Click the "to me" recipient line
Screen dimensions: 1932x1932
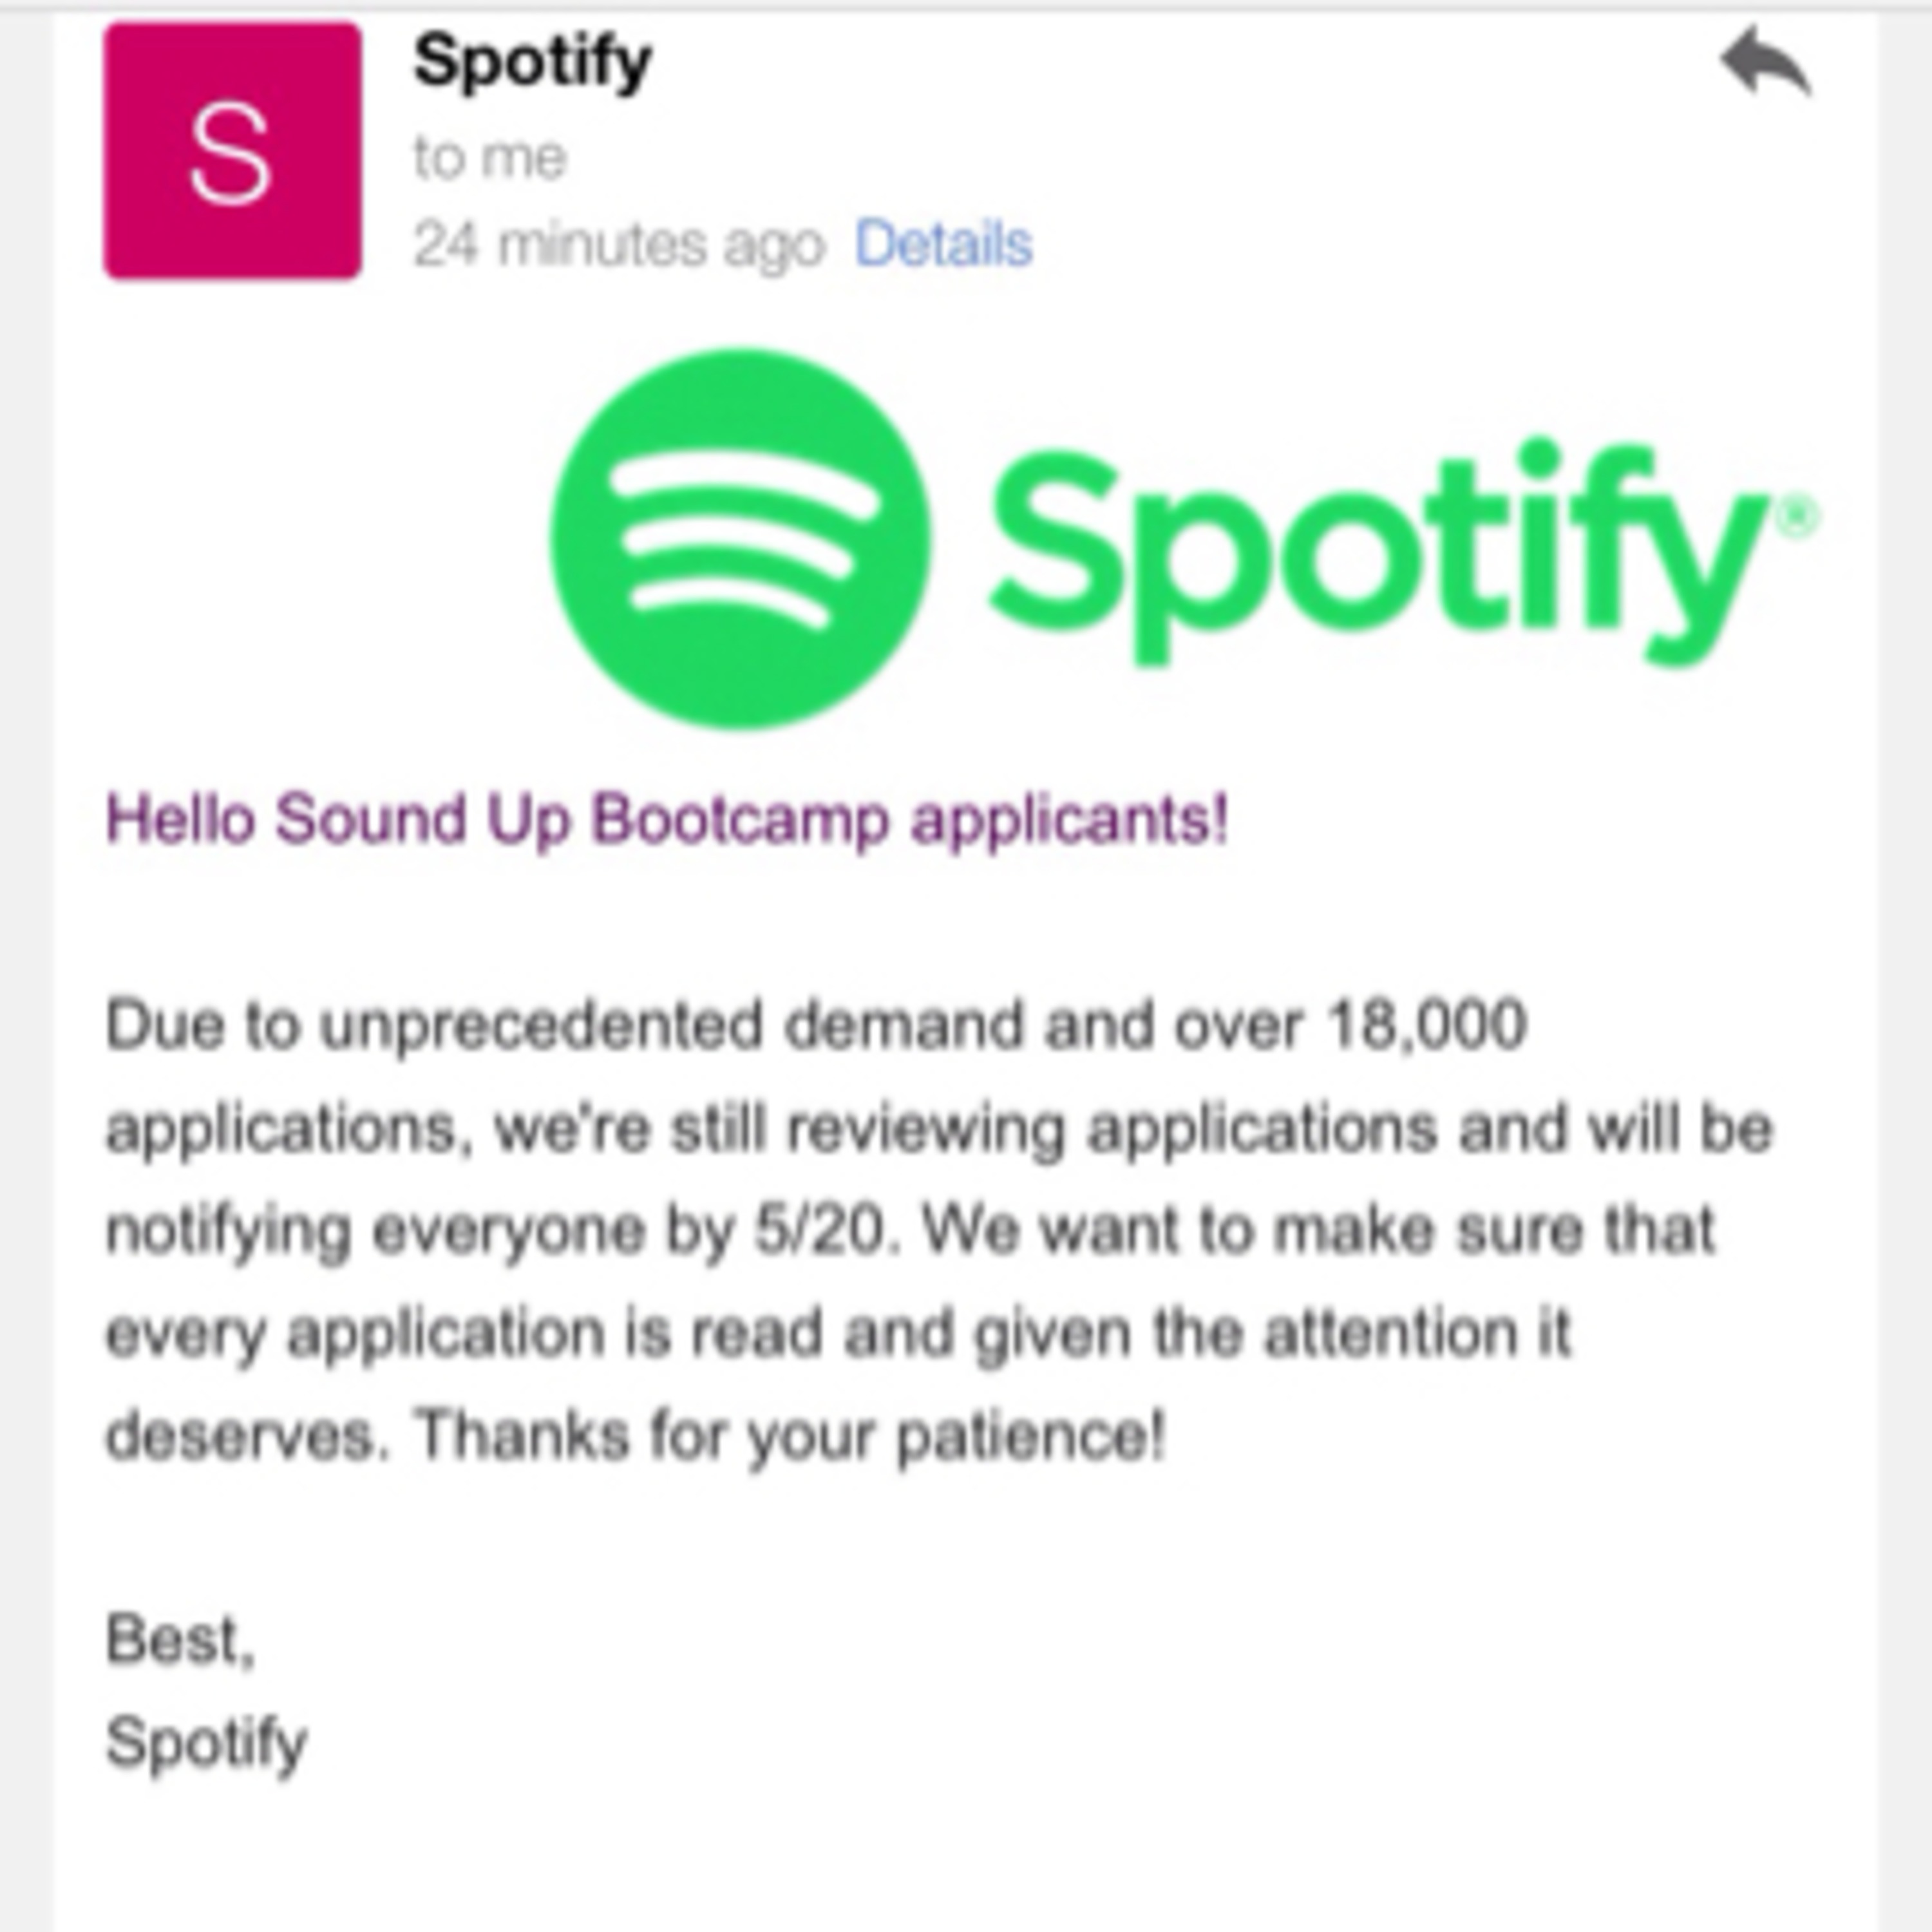click(x=490, y=158)
